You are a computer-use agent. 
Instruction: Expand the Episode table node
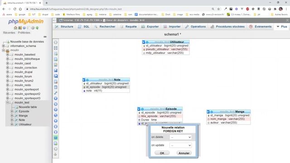(x=12, y=111)
